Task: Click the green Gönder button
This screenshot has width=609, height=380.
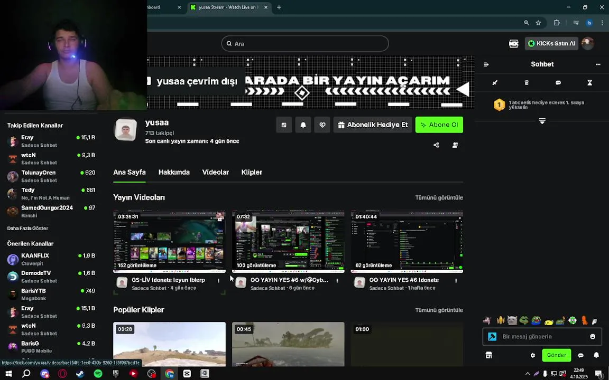Action: click(x=557, y=355)
